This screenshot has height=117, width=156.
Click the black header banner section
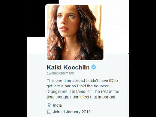36,19
